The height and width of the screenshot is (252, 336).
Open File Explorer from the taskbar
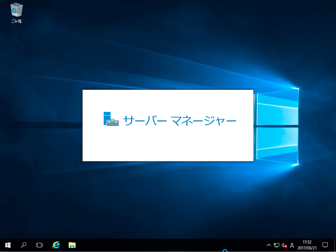[x=72, y=245]
